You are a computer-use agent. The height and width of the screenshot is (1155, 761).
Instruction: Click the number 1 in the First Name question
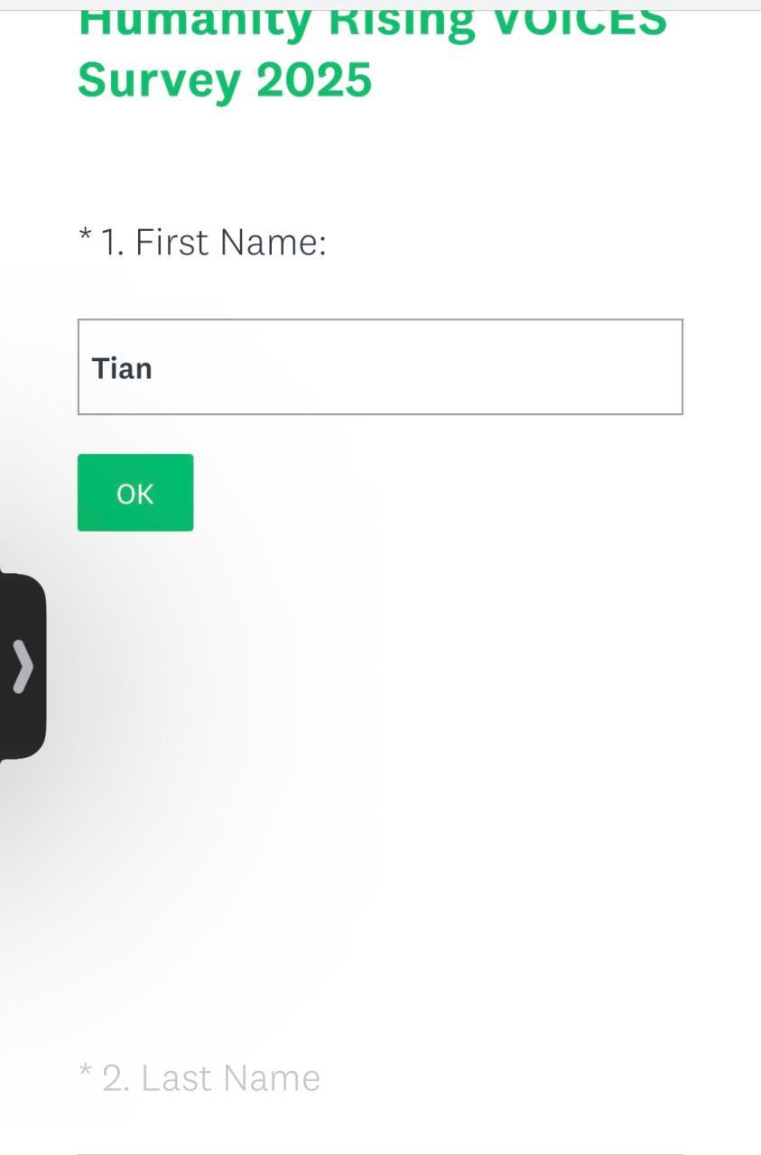109,243
